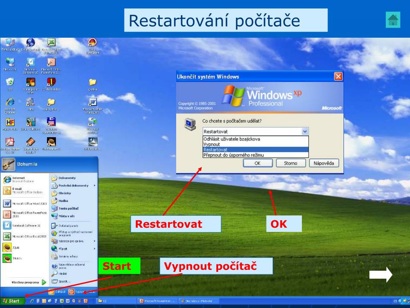Screen dimensions: 410x308
Task: Open Hledat in Start menu
Action: point(60,274)
